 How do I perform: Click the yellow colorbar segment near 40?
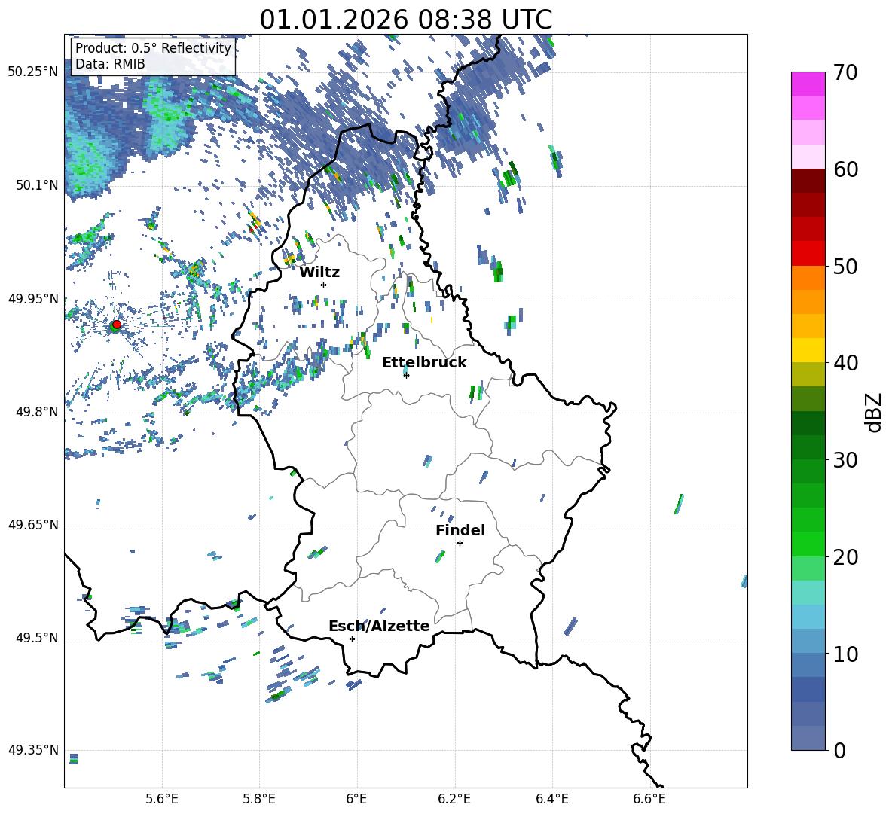tap(808, 350)
